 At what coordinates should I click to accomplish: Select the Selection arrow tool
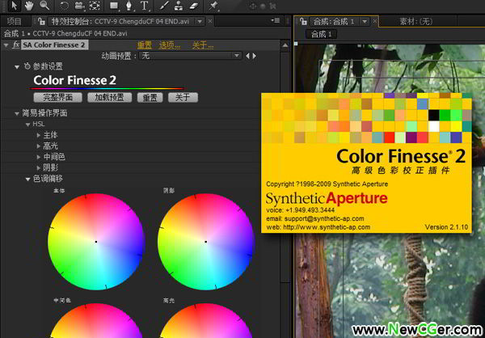tap(15, 6)
